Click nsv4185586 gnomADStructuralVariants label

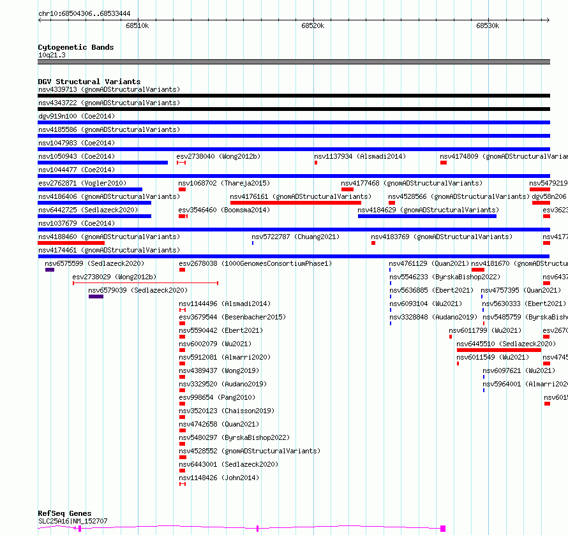[x=109, y=129]
